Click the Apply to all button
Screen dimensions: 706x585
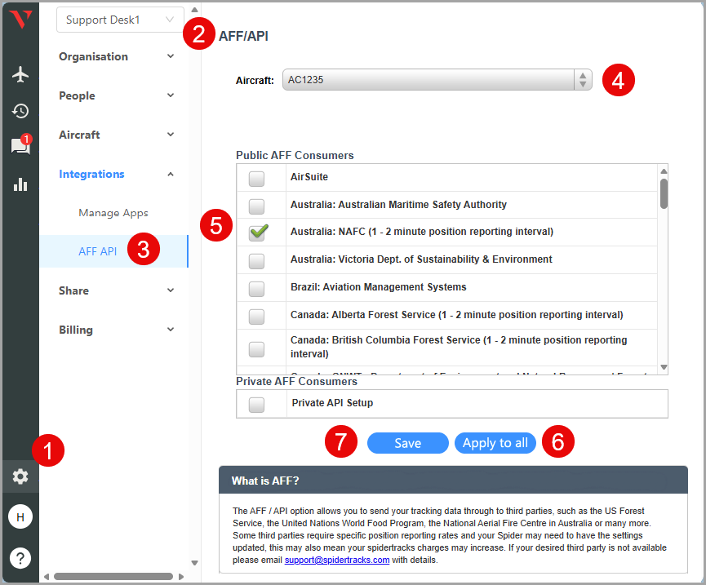(495, 443)
